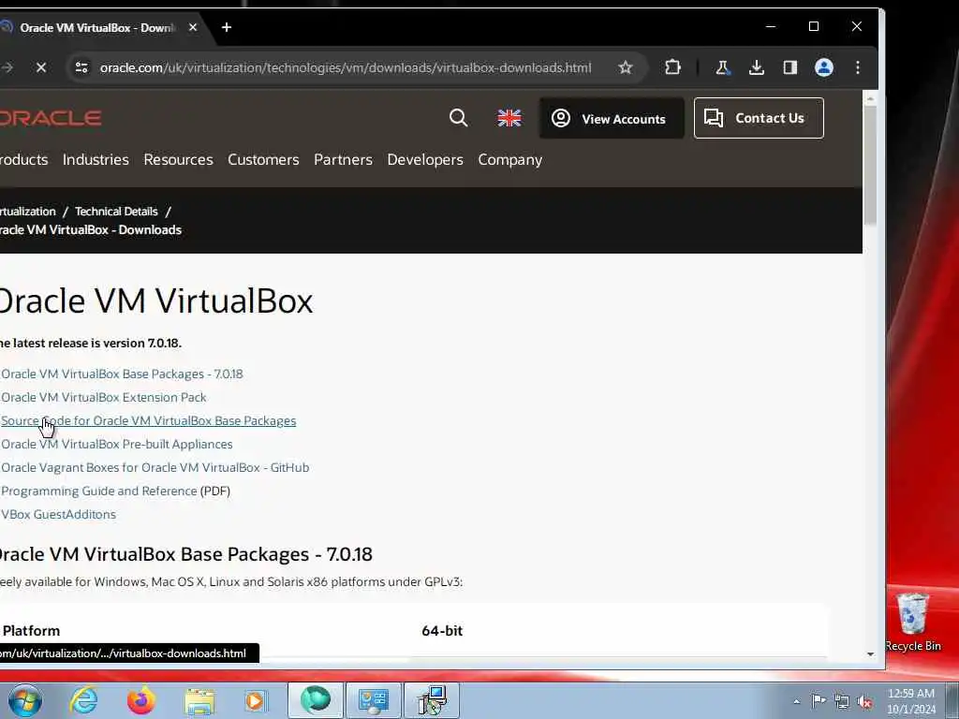The height and width of the screenshot is (719, 959).
Task: Toggle the Chrome side panel
Action: click(x=790, y=67)
